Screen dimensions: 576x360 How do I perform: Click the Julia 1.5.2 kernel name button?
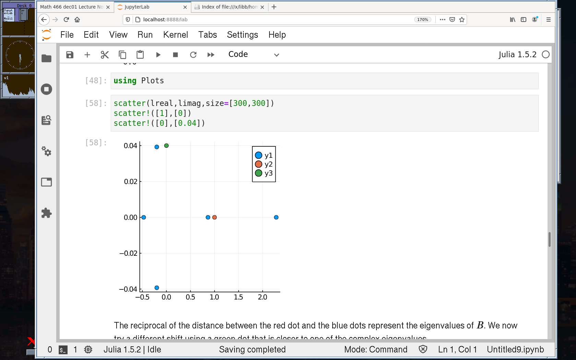click(517, 55)
